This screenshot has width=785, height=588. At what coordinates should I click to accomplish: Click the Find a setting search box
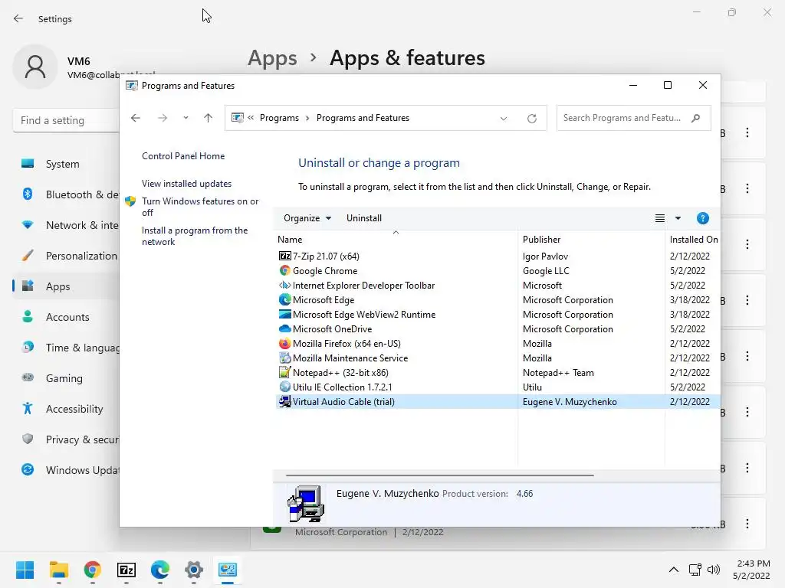click(66, 120)
